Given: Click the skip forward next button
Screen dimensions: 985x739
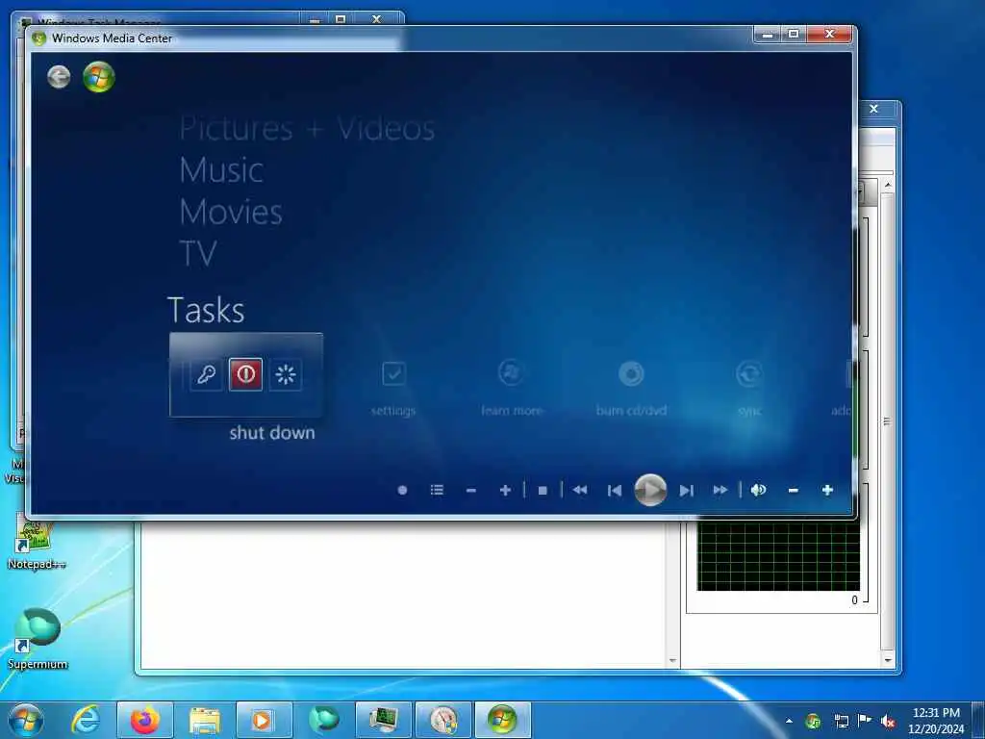Looking at the screenshot, I should [x=686, y=490].
